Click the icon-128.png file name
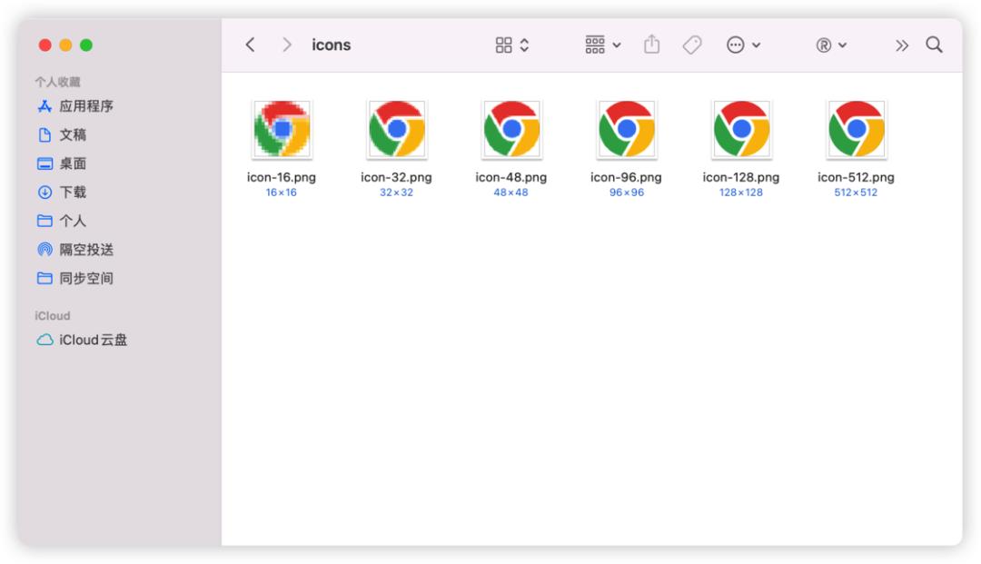The width and height of the screenshot is (981, 564). click(x=741, y=177)
